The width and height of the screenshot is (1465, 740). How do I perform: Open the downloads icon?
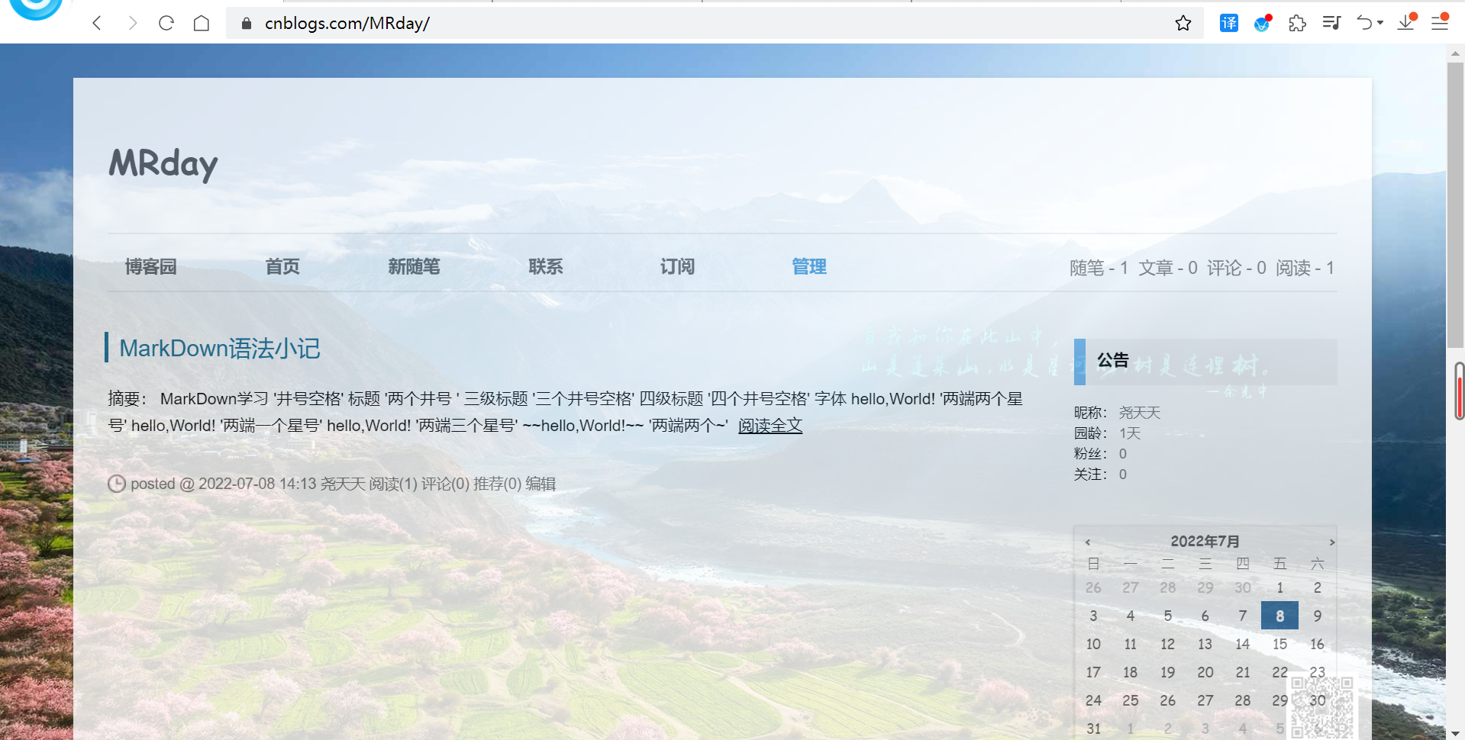tap(1405, 23)
